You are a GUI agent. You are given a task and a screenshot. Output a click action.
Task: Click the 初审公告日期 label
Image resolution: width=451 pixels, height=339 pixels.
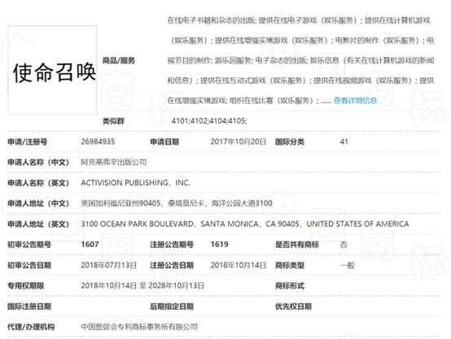(29, 265)
